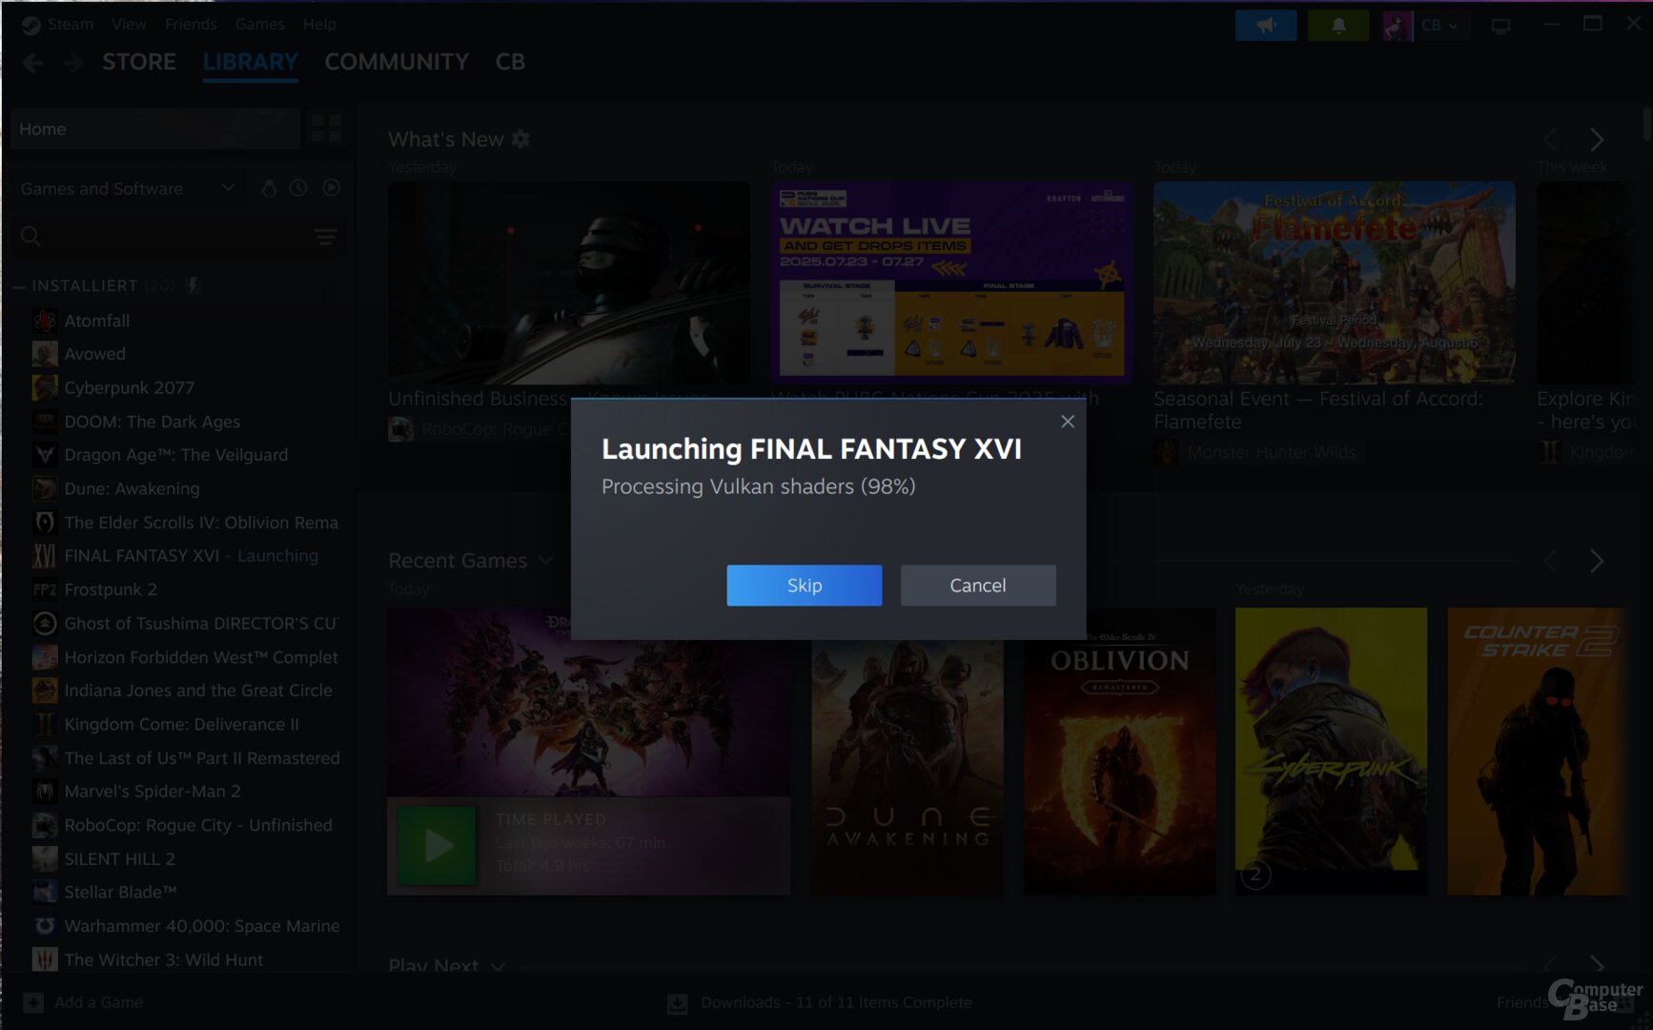Advance the What's New carousel right
This screenshot has width=1653, height=1030.
pyautogui.click(x=1597, y=140)
